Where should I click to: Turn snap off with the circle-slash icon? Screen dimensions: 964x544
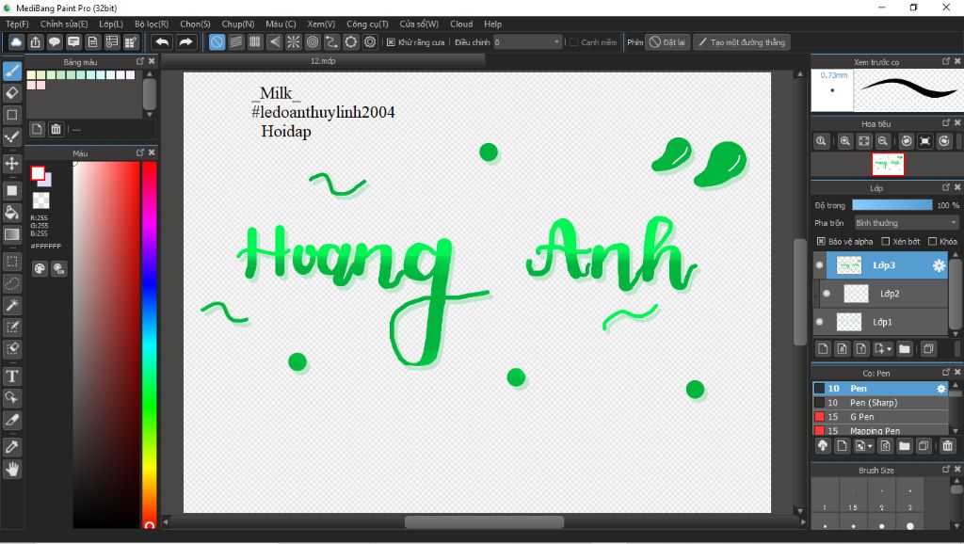[x=217, y=41]
